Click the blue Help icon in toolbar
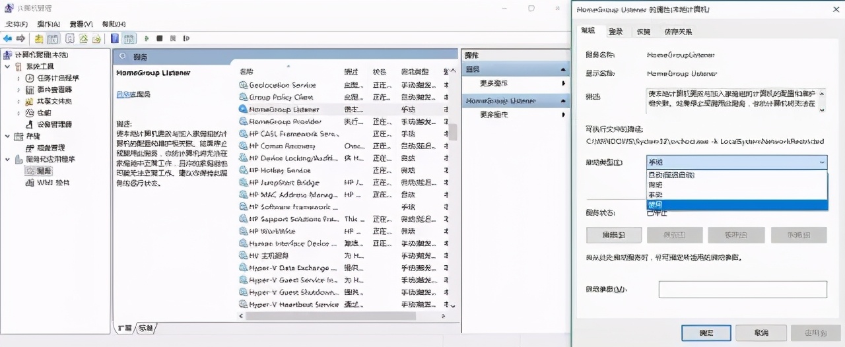Image resolution: width=845 pixels, height=347 pixels. point(115,39)
